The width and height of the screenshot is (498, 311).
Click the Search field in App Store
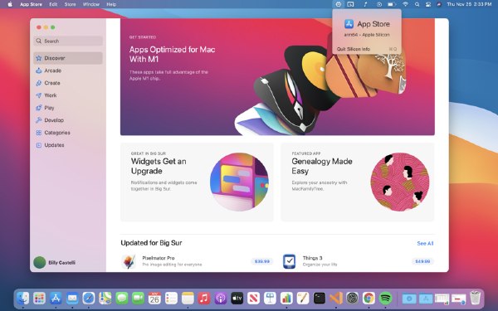[68, 41]
